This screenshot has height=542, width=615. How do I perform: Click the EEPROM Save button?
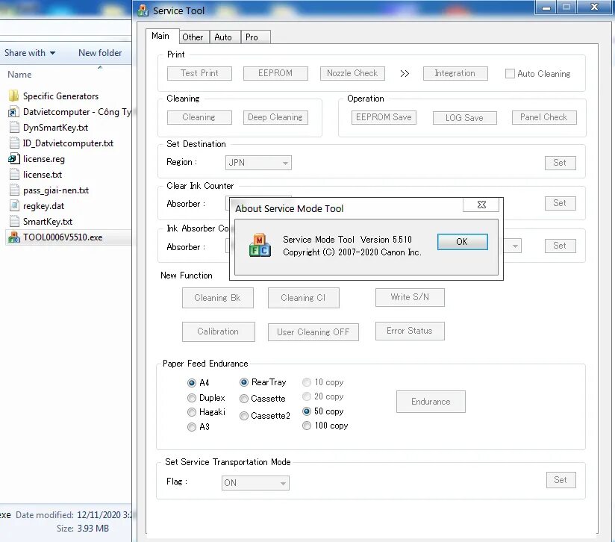pyautogui.click(x=384, y=117)
